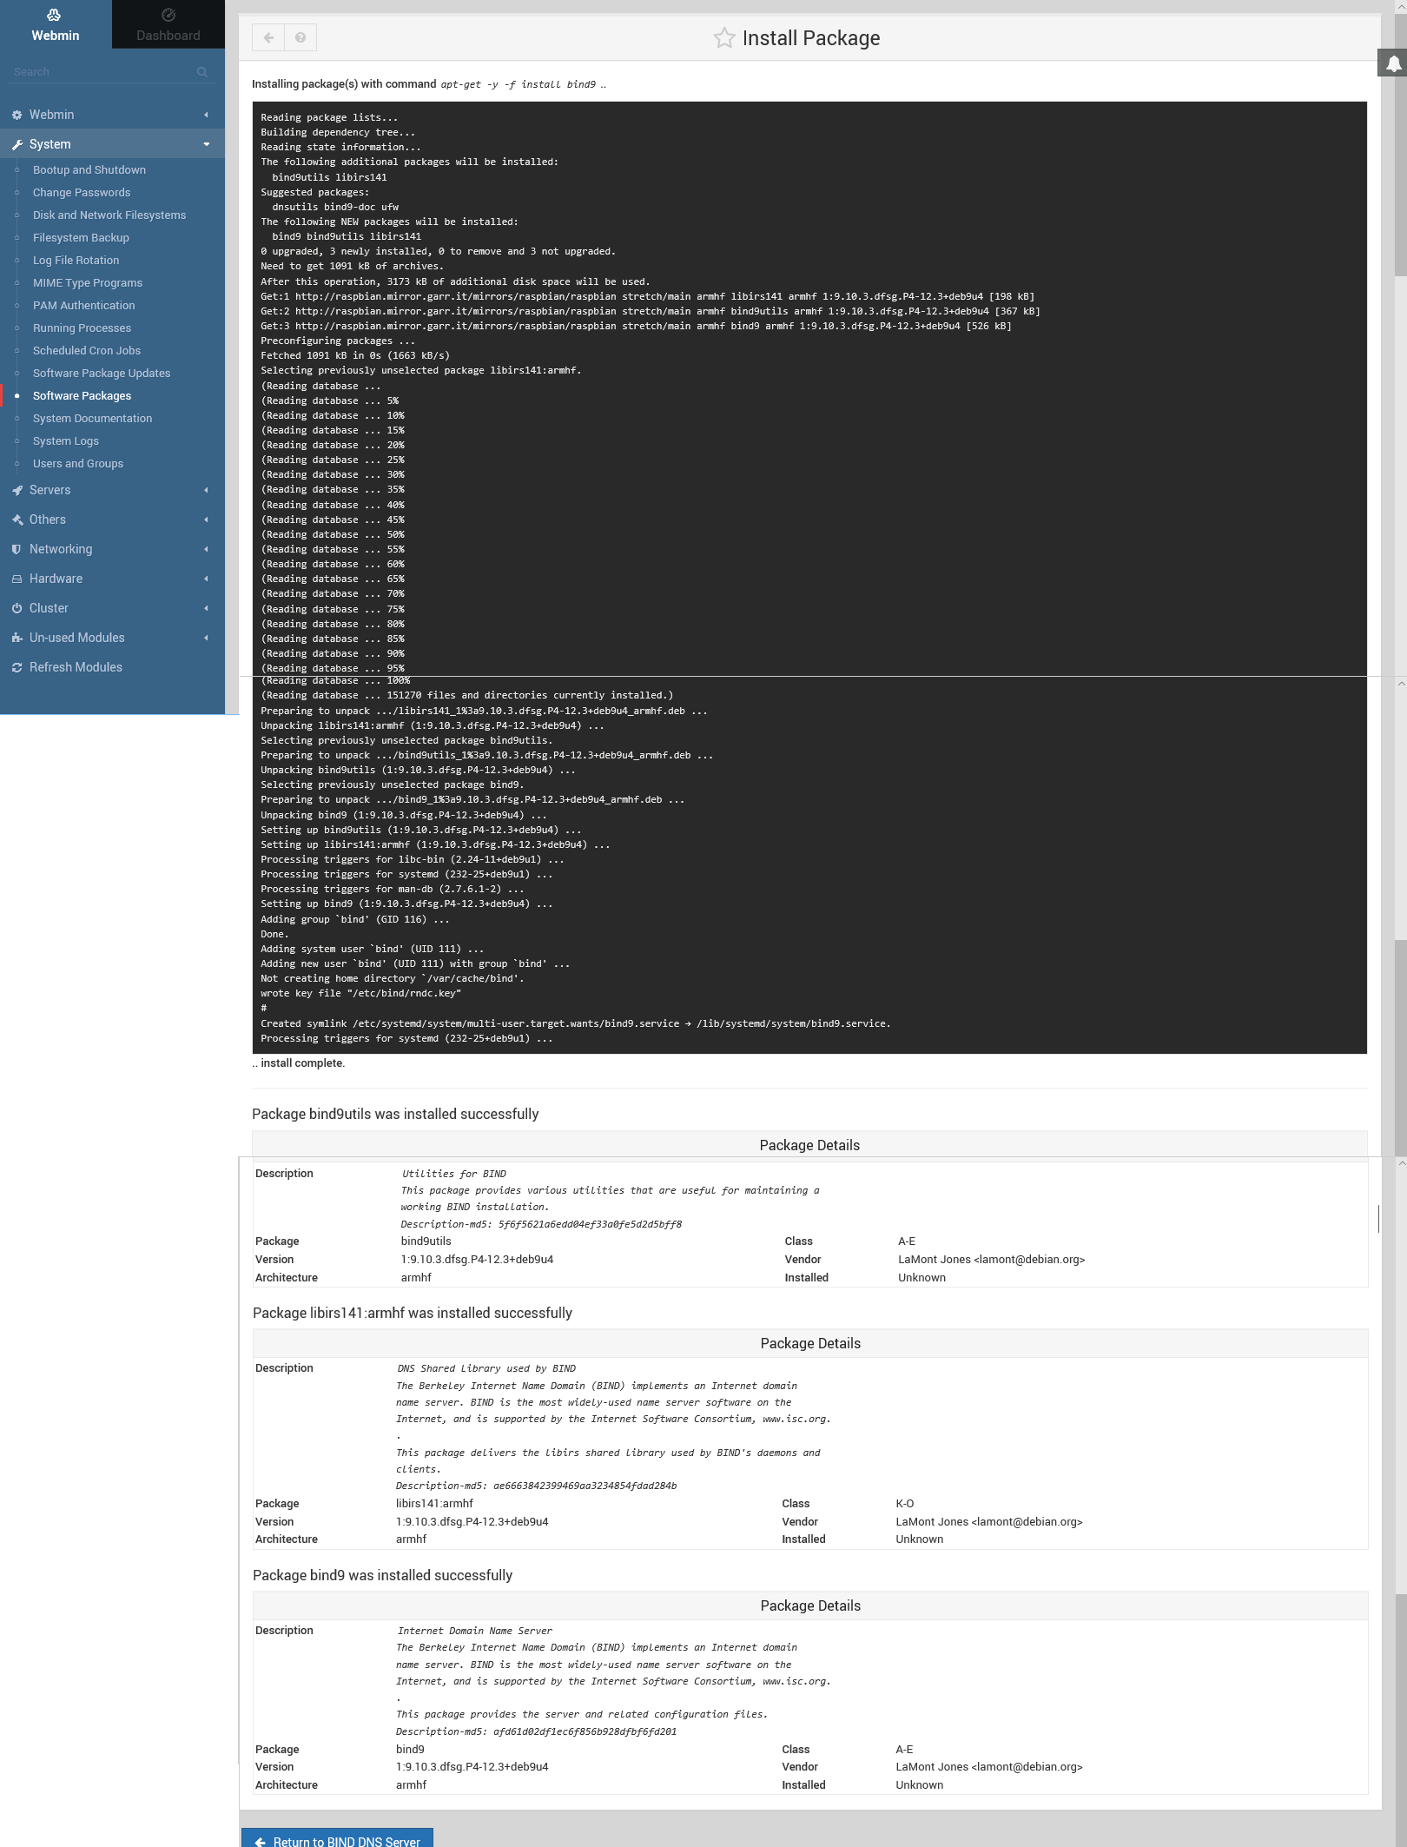Expand the Cluster category arrow
The width and height of the screenshot is (1407, 1847).
click(x=207, y=608)
